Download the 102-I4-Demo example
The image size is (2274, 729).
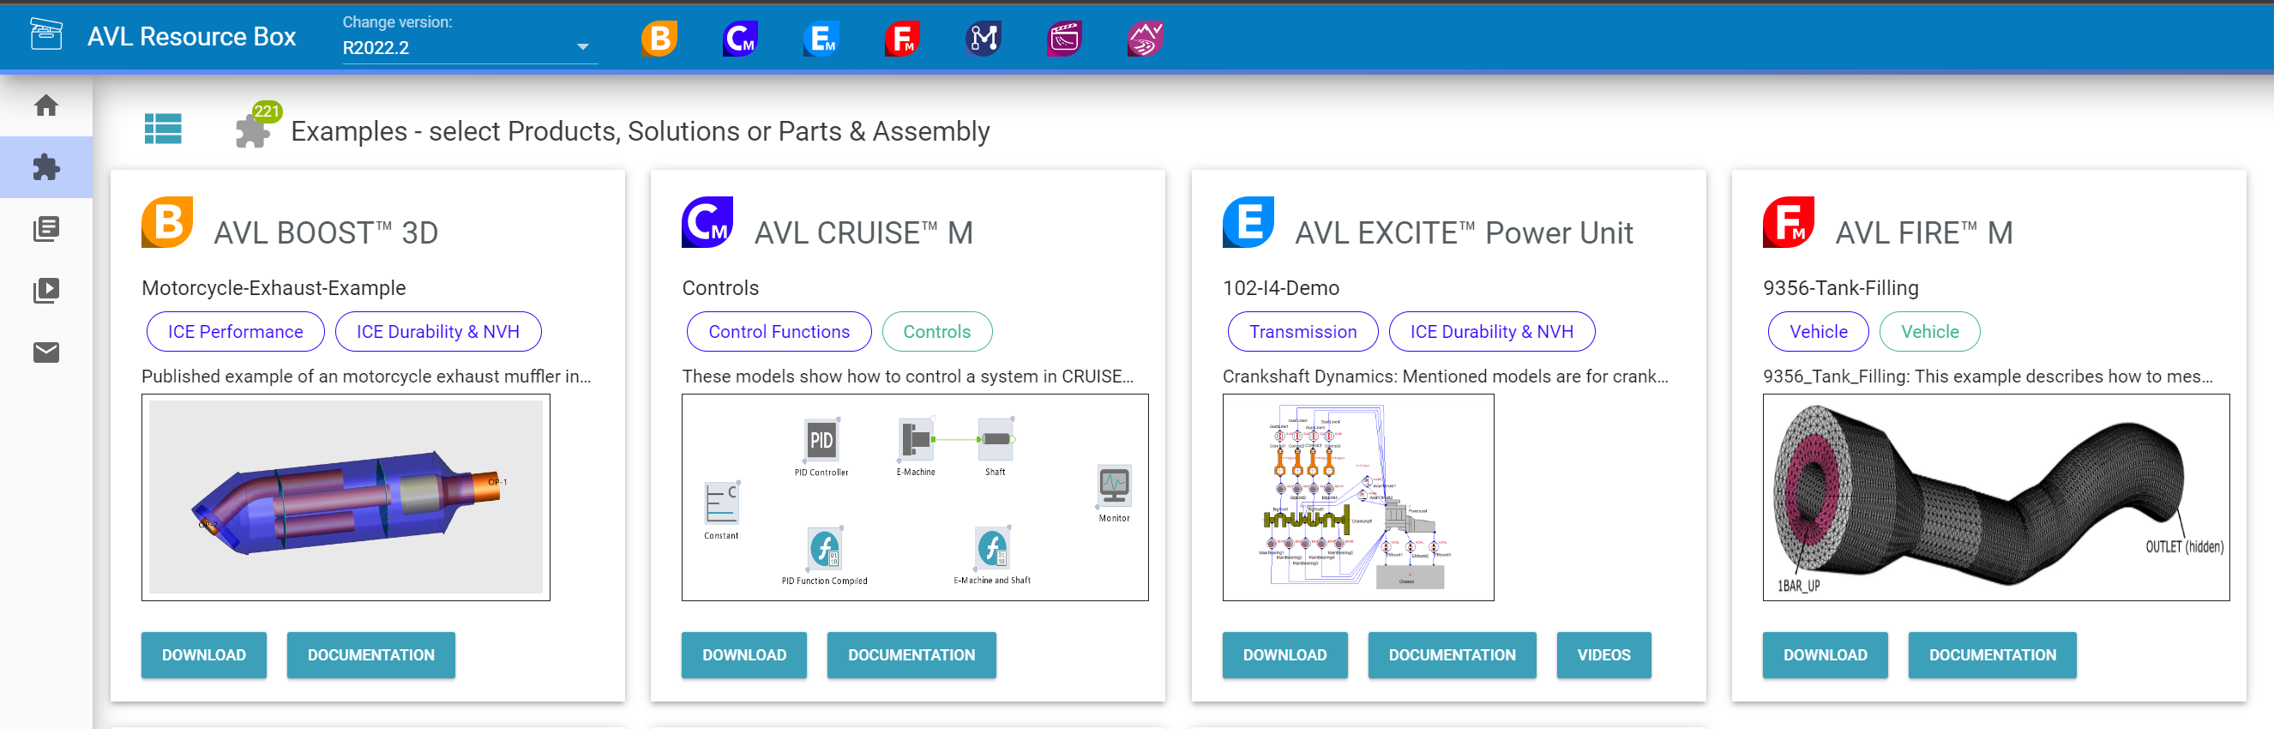pyautogui.click(x=1285, y=655)
